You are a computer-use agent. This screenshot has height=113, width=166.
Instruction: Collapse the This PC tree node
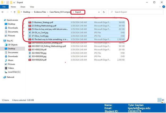[x=2, y=41]
